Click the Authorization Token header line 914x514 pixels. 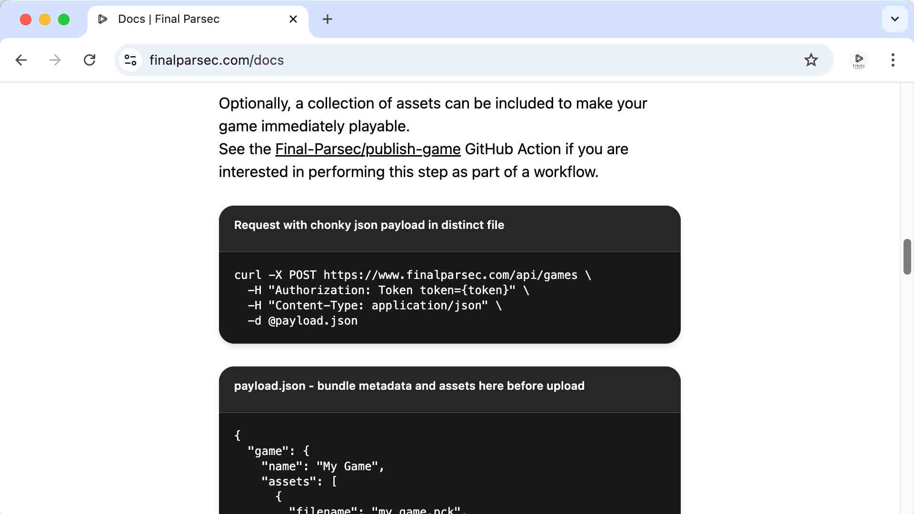tap(388, 290)
